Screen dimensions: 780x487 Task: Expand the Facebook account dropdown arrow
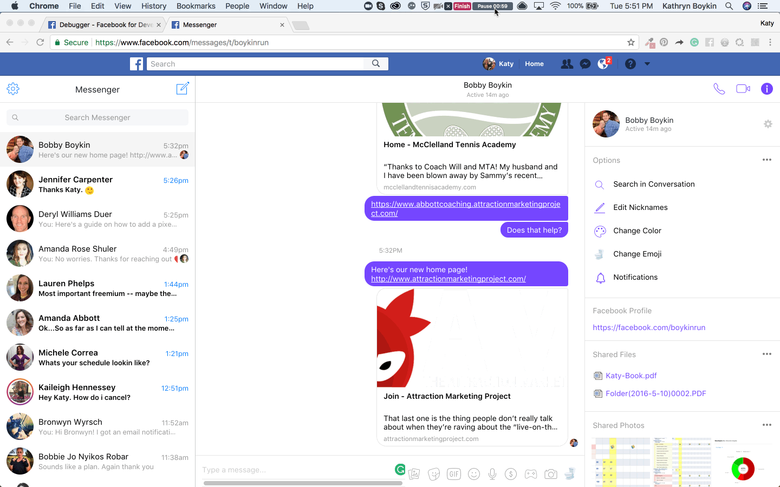[647, 64]
